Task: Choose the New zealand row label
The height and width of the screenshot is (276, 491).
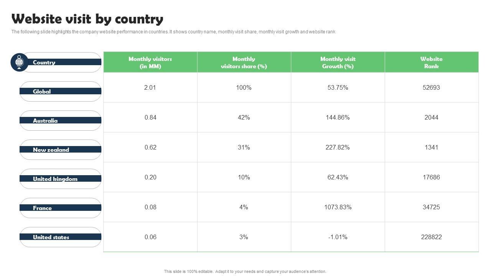Action: (x=51, y=150)
